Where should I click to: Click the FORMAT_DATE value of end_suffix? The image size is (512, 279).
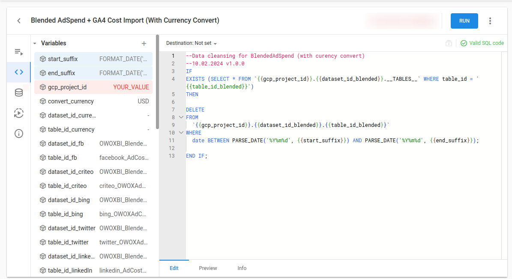[123, 73]
